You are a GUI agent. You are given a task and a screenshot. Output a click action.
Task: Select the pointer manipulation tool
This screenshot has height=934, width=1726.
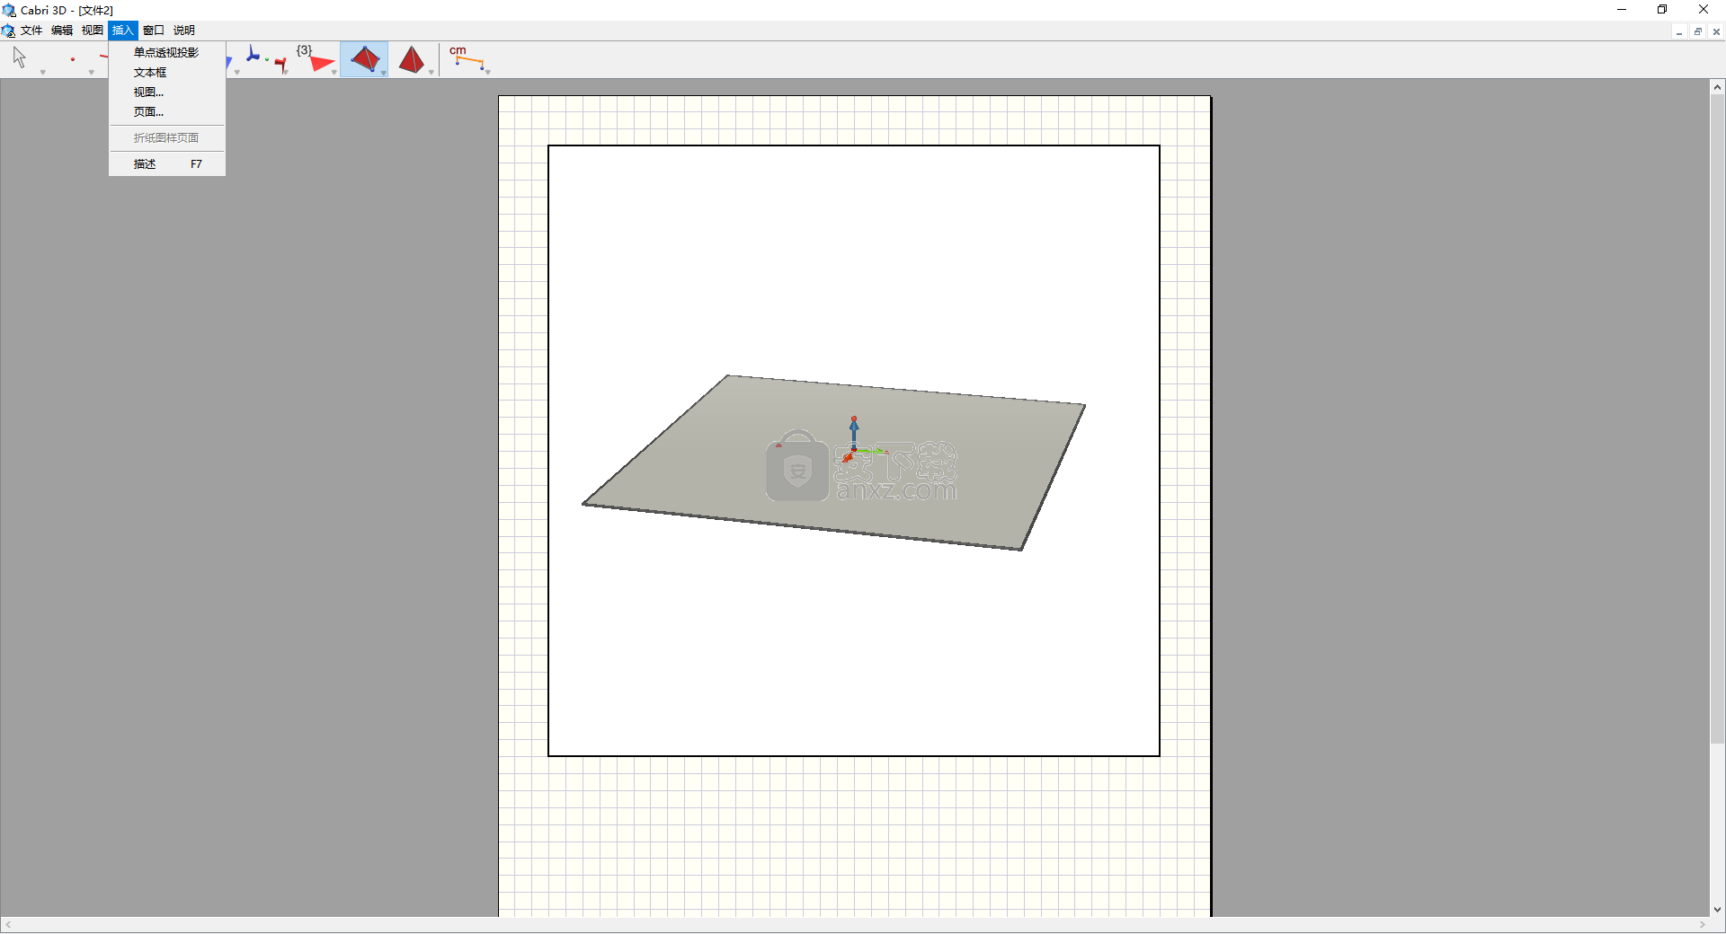click(20, 58)
